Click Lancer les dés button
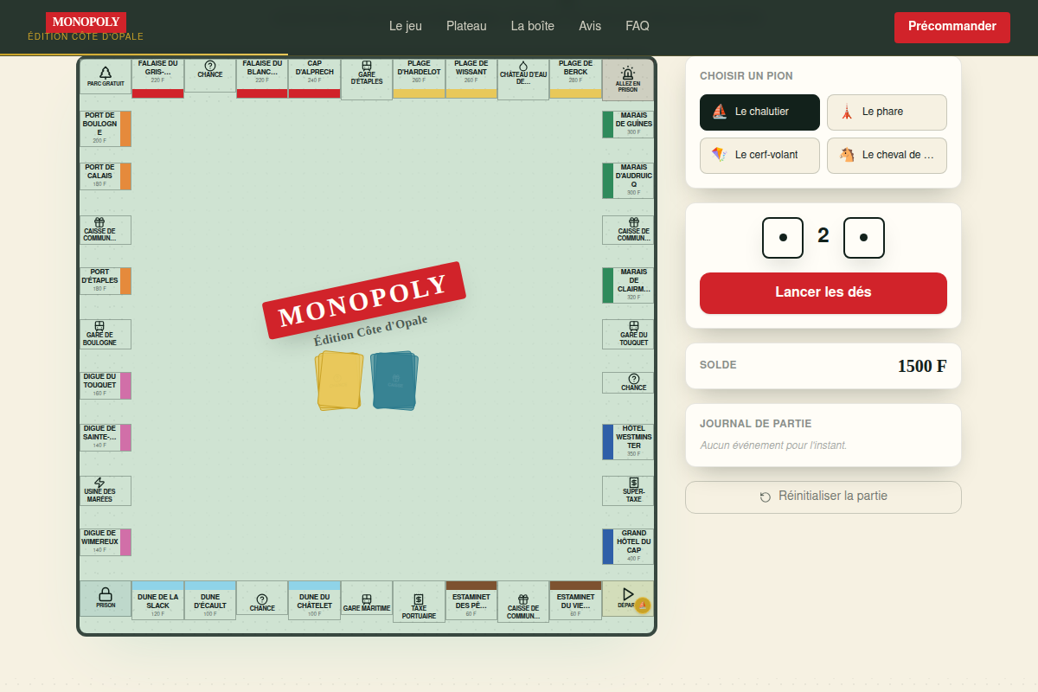 click(823, 293)
